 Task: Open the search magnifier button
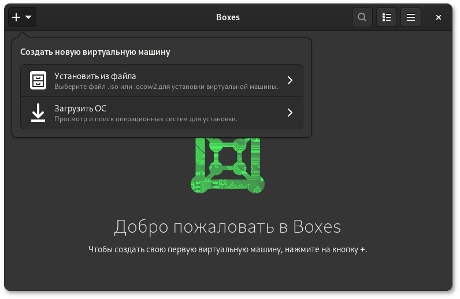pos(362,17)
